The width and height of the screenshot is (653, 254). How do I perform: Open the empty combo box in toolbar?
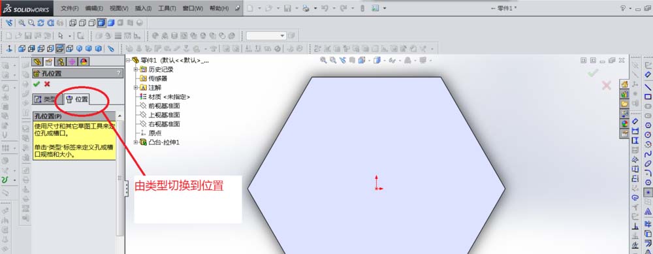(266, 36)
